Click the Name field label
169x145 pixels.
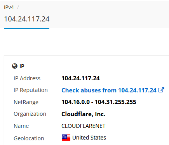pos(21,126)
